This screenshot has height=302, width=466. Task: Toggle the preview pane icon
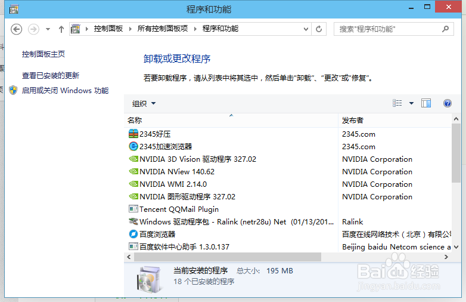[426, 103]
